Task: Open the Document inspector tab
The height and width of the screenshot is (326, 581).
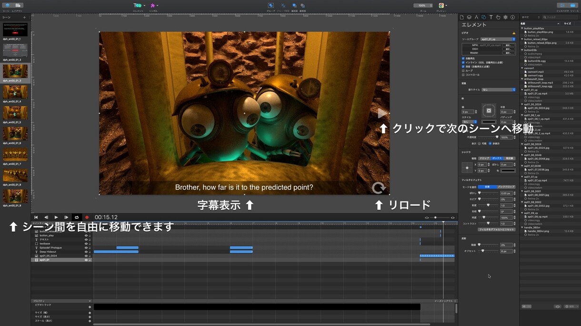Action: (462, 17)
